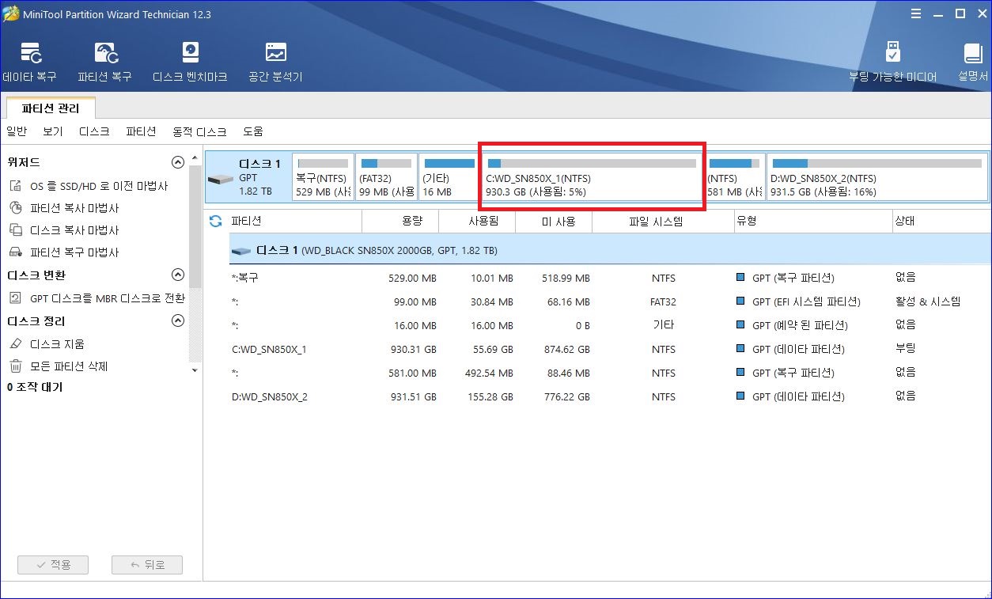This screenshot has width=992, height=599.
Task: Select 복구(NTFS) 529 MB block in disk map
Action: [x=323, y=177]
